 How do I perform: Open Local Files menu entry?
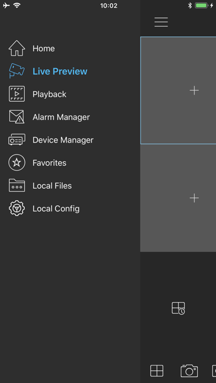52,185
